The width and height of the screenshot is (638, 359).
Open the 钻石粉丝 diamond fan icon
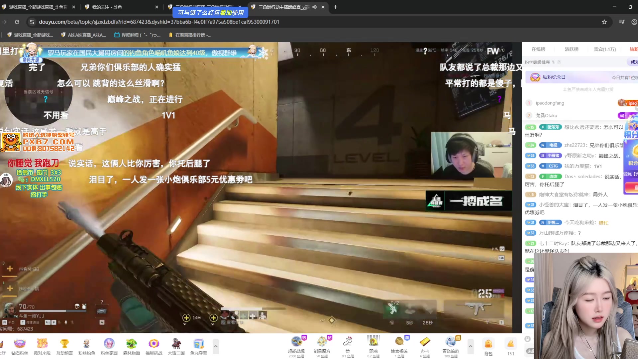click(20, 346)
